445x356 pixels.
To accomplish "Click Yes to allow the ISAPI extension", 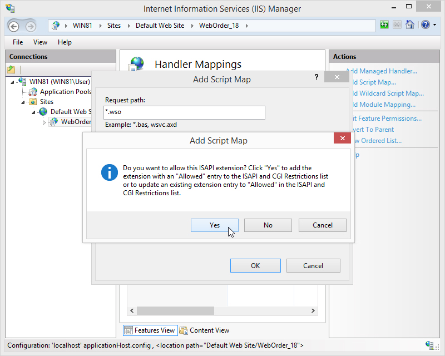I will 215,225.
